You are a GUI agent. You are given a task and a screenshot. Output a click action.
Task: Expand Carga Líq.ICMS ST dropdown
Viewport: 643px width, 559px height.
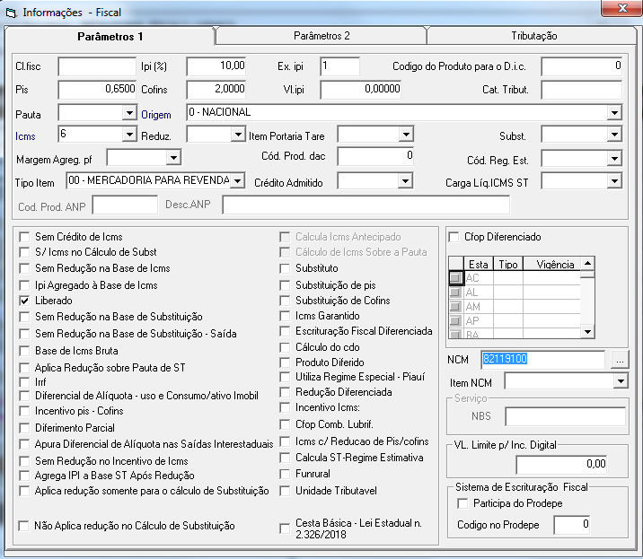click(x=614, y=180)
